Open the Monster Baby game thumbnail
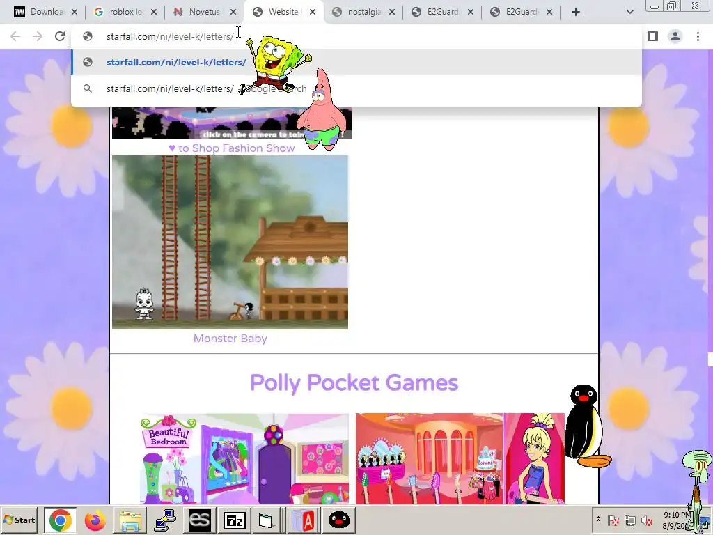 pos(230,242)
